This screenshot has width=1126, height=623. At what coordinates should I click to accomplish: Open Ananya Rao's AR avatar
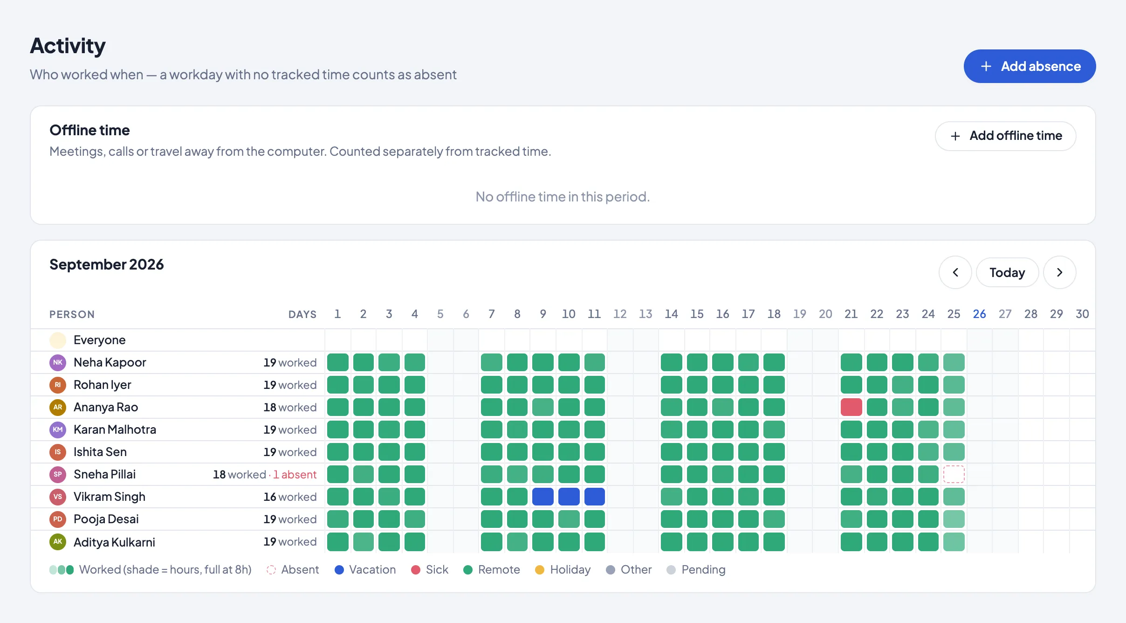click(58, 407)
